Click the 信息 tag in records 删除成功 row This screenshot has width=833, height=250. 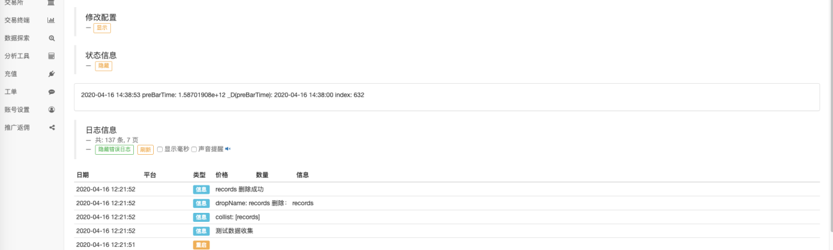201,189
